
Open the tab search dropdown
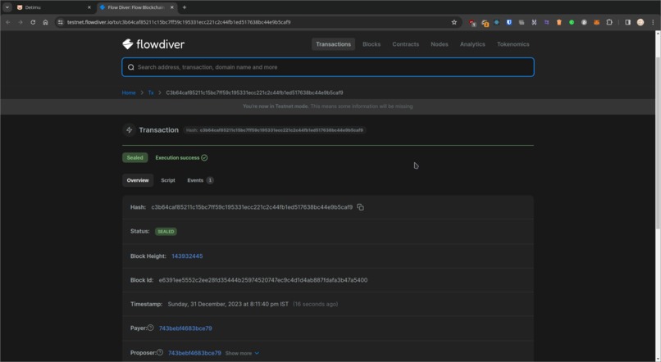tap(7, 7)
